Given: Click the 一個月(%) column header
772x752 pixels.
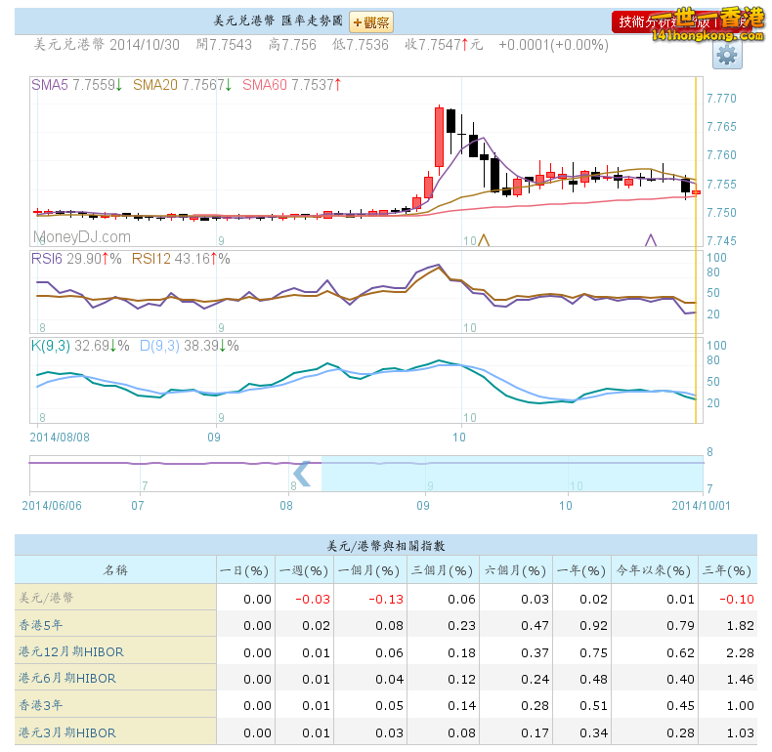Looking at the screenshot, I should (x=370, y=570).
